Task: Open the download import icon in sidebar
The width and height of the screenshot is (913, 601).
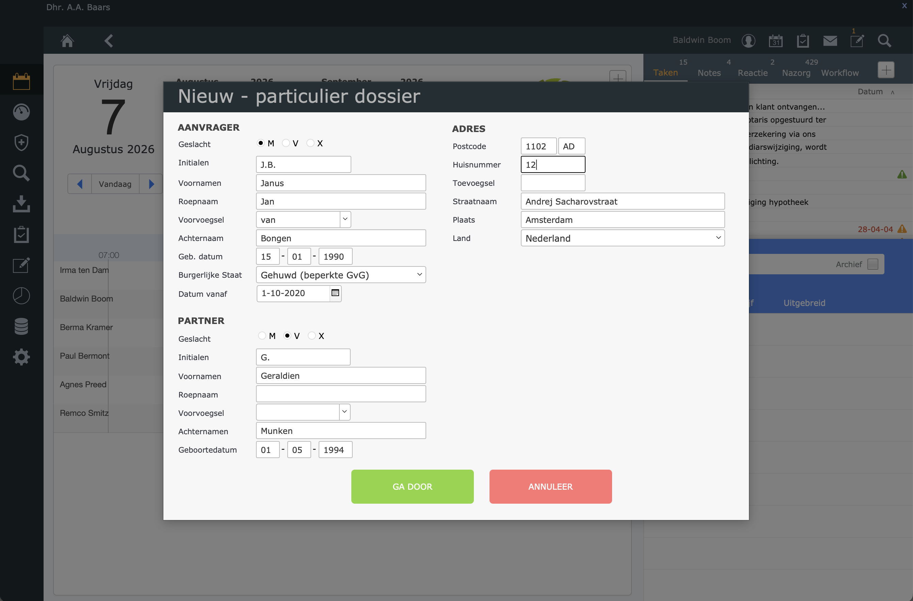Action: pos(21,204)
